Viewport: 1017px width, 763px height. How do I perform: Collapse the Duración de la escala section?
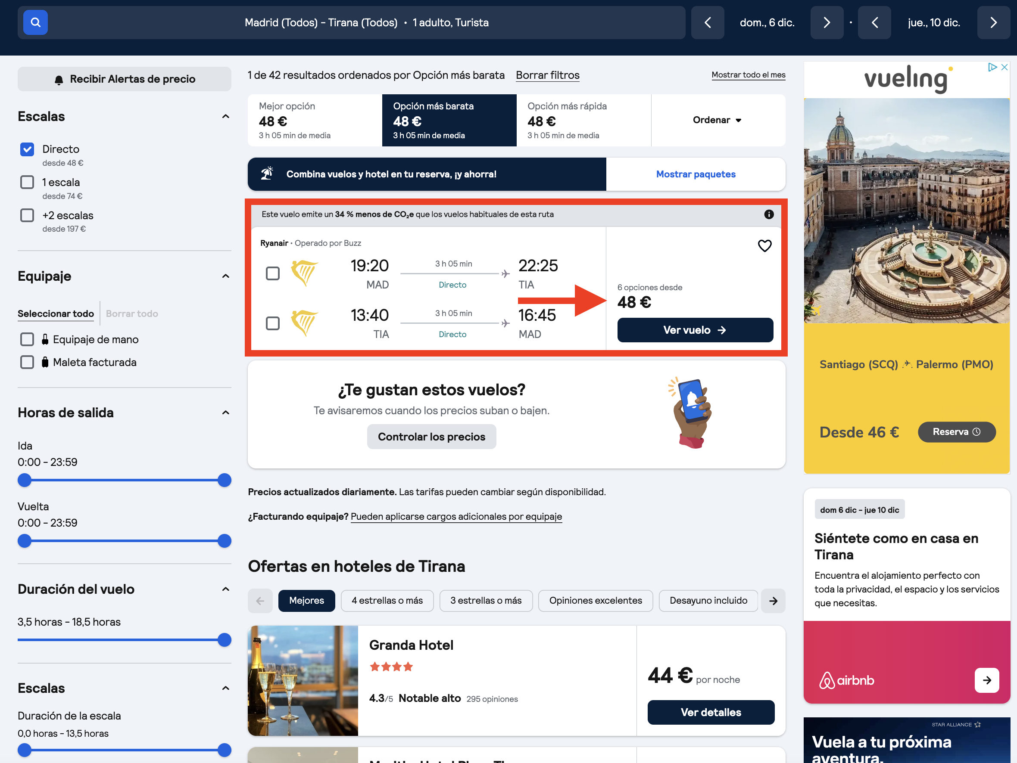(x=226, y=689)
